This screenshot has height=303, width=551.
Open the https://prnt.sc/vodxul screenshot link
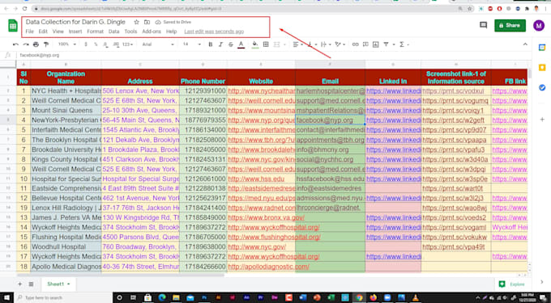(453, 90)
